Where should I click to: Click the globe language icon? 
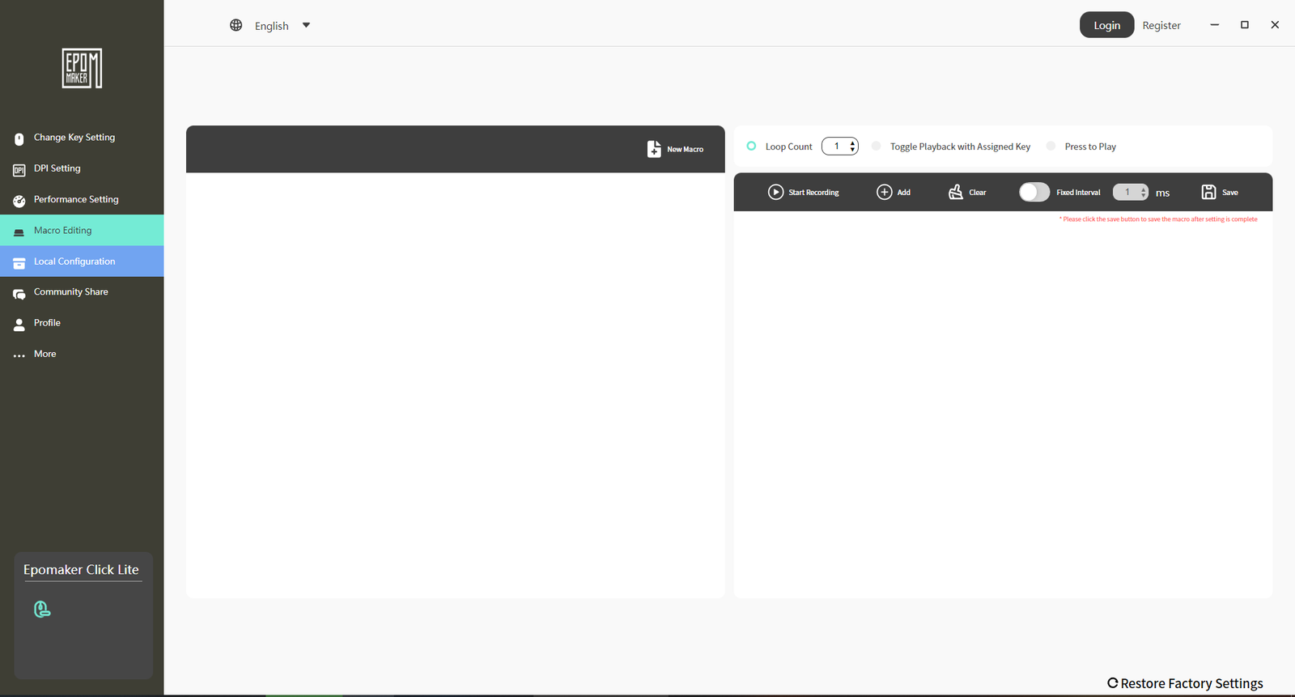236,25
